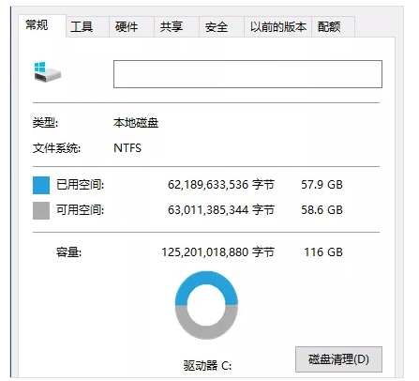The height and width of the screenshot is (381, 419).
Task: Click the drive label input field
Action: click(247, 74)
